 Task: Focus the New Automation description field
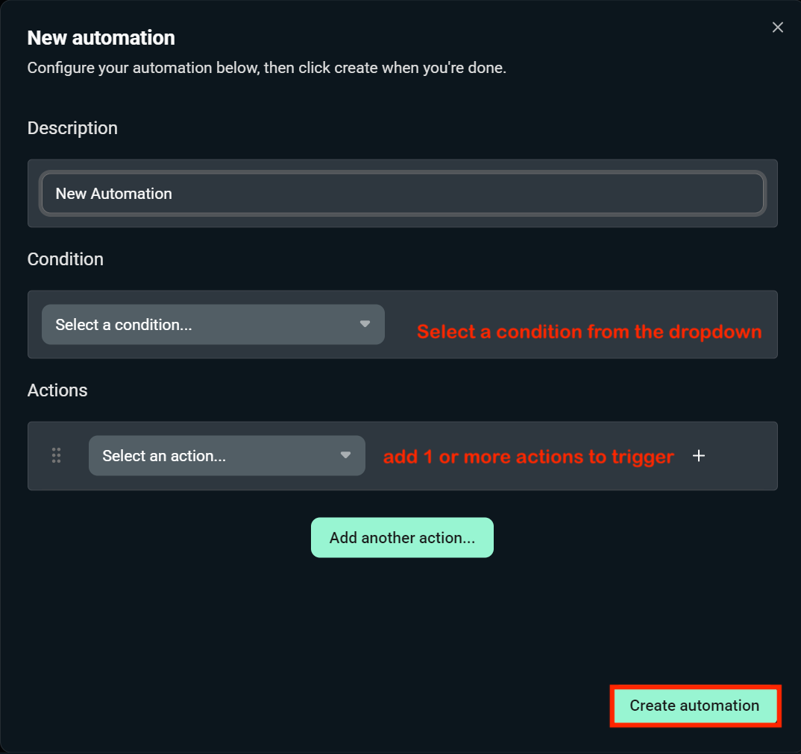(403, 194)
